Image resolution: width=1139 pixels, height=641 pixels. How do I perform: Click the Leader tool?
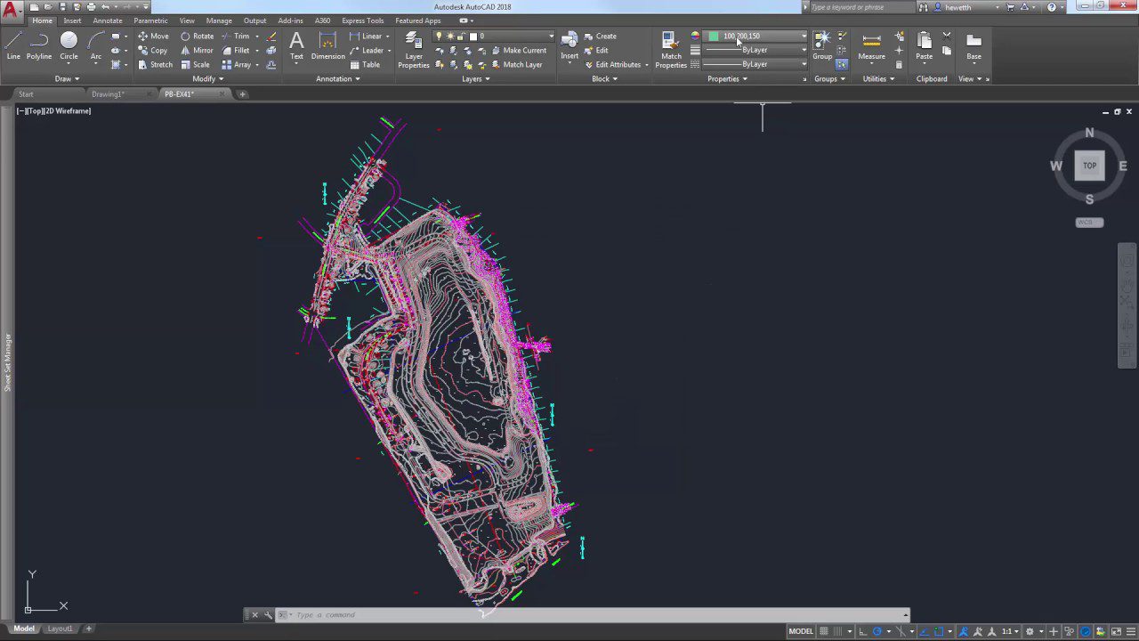367,51
